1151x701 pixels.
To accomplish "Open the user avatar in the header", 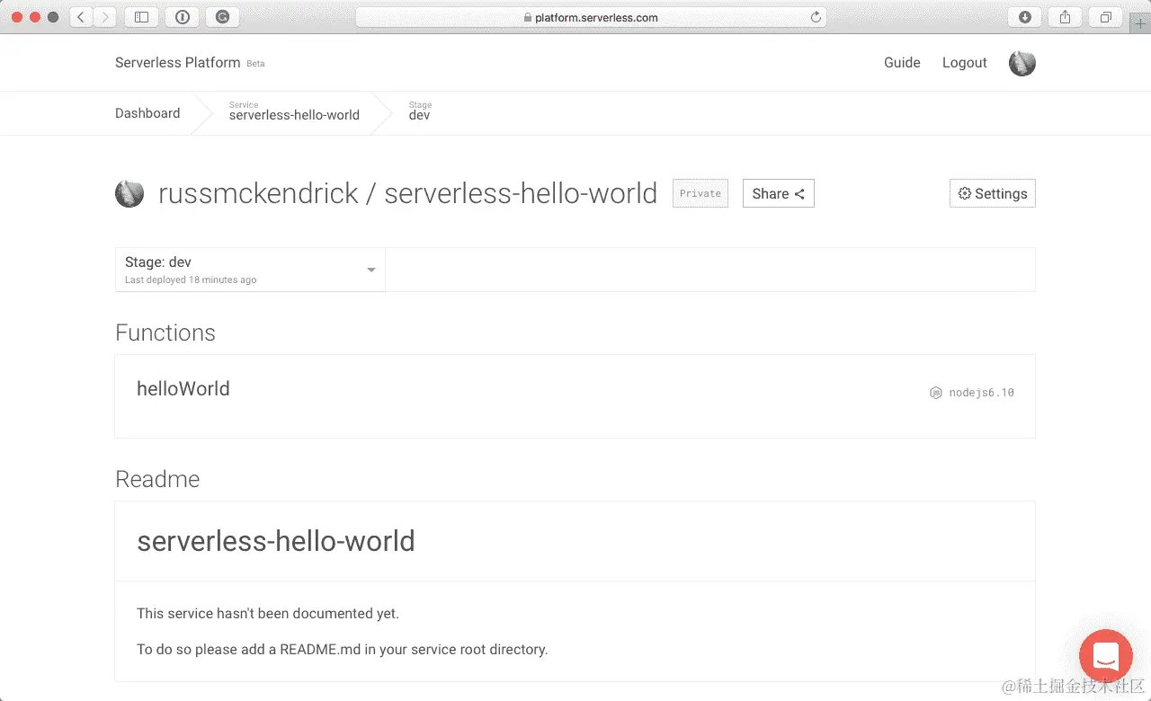I will (1022, 63).
